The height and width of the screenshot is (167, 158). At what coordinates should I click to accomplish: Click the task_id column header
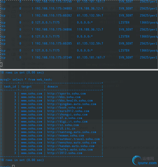[x=10, y=86]
